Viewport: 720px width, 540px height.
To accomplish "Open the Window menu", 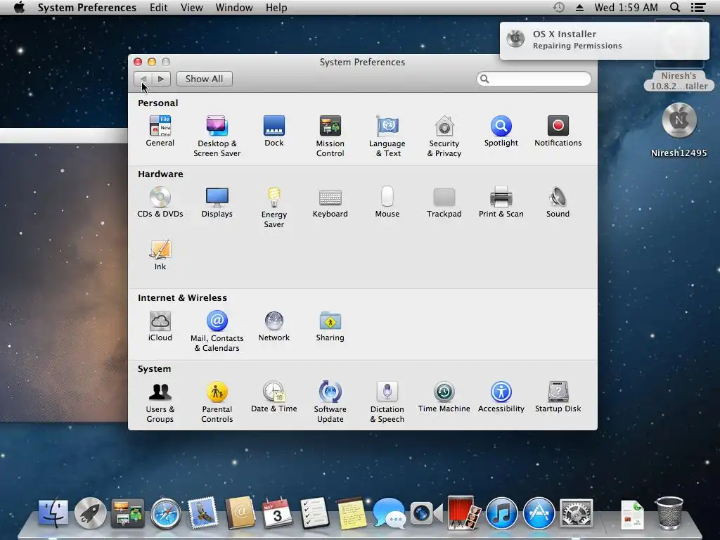I will [234, 7].
